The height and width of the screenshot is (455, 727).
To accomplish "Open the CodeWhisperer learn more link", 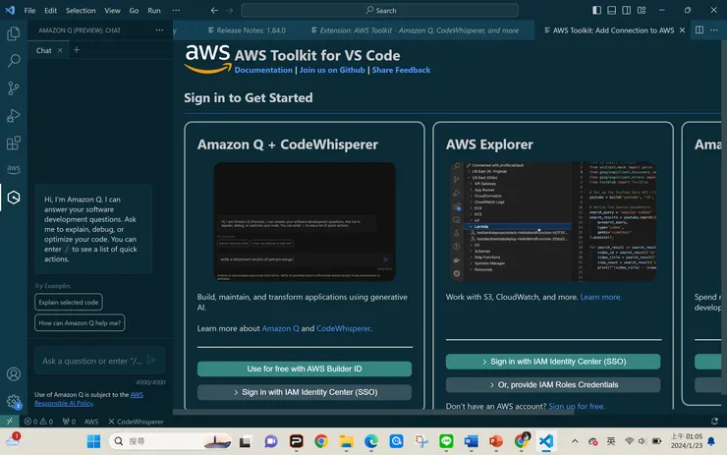I will tap(343, 328).
